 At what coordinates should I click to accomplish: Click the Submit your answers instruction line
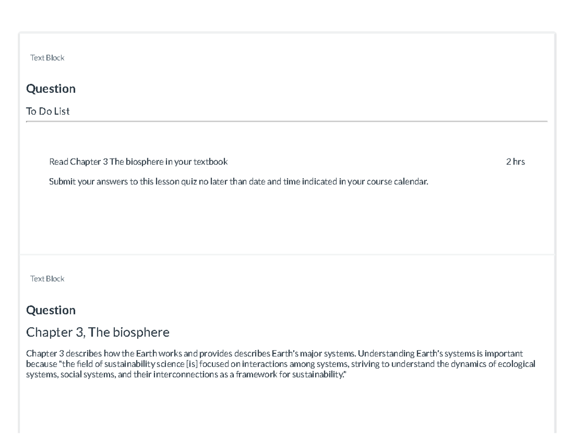pos(239,182)
